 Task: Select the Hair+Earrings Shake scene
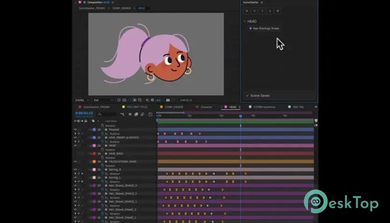tap(266, 28)
